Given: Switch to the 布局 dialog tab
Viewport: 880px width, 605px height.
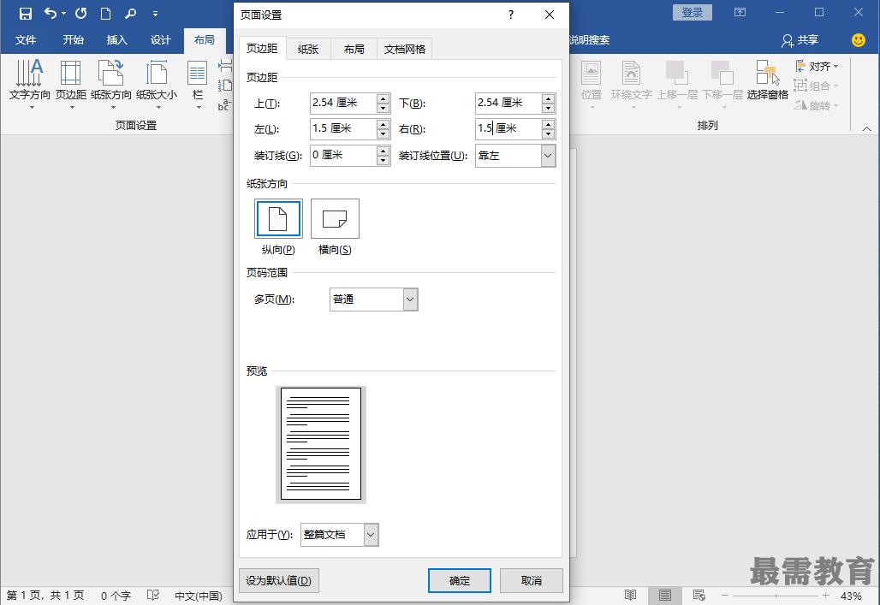Looking at the screenshot, I should point(354,50).
